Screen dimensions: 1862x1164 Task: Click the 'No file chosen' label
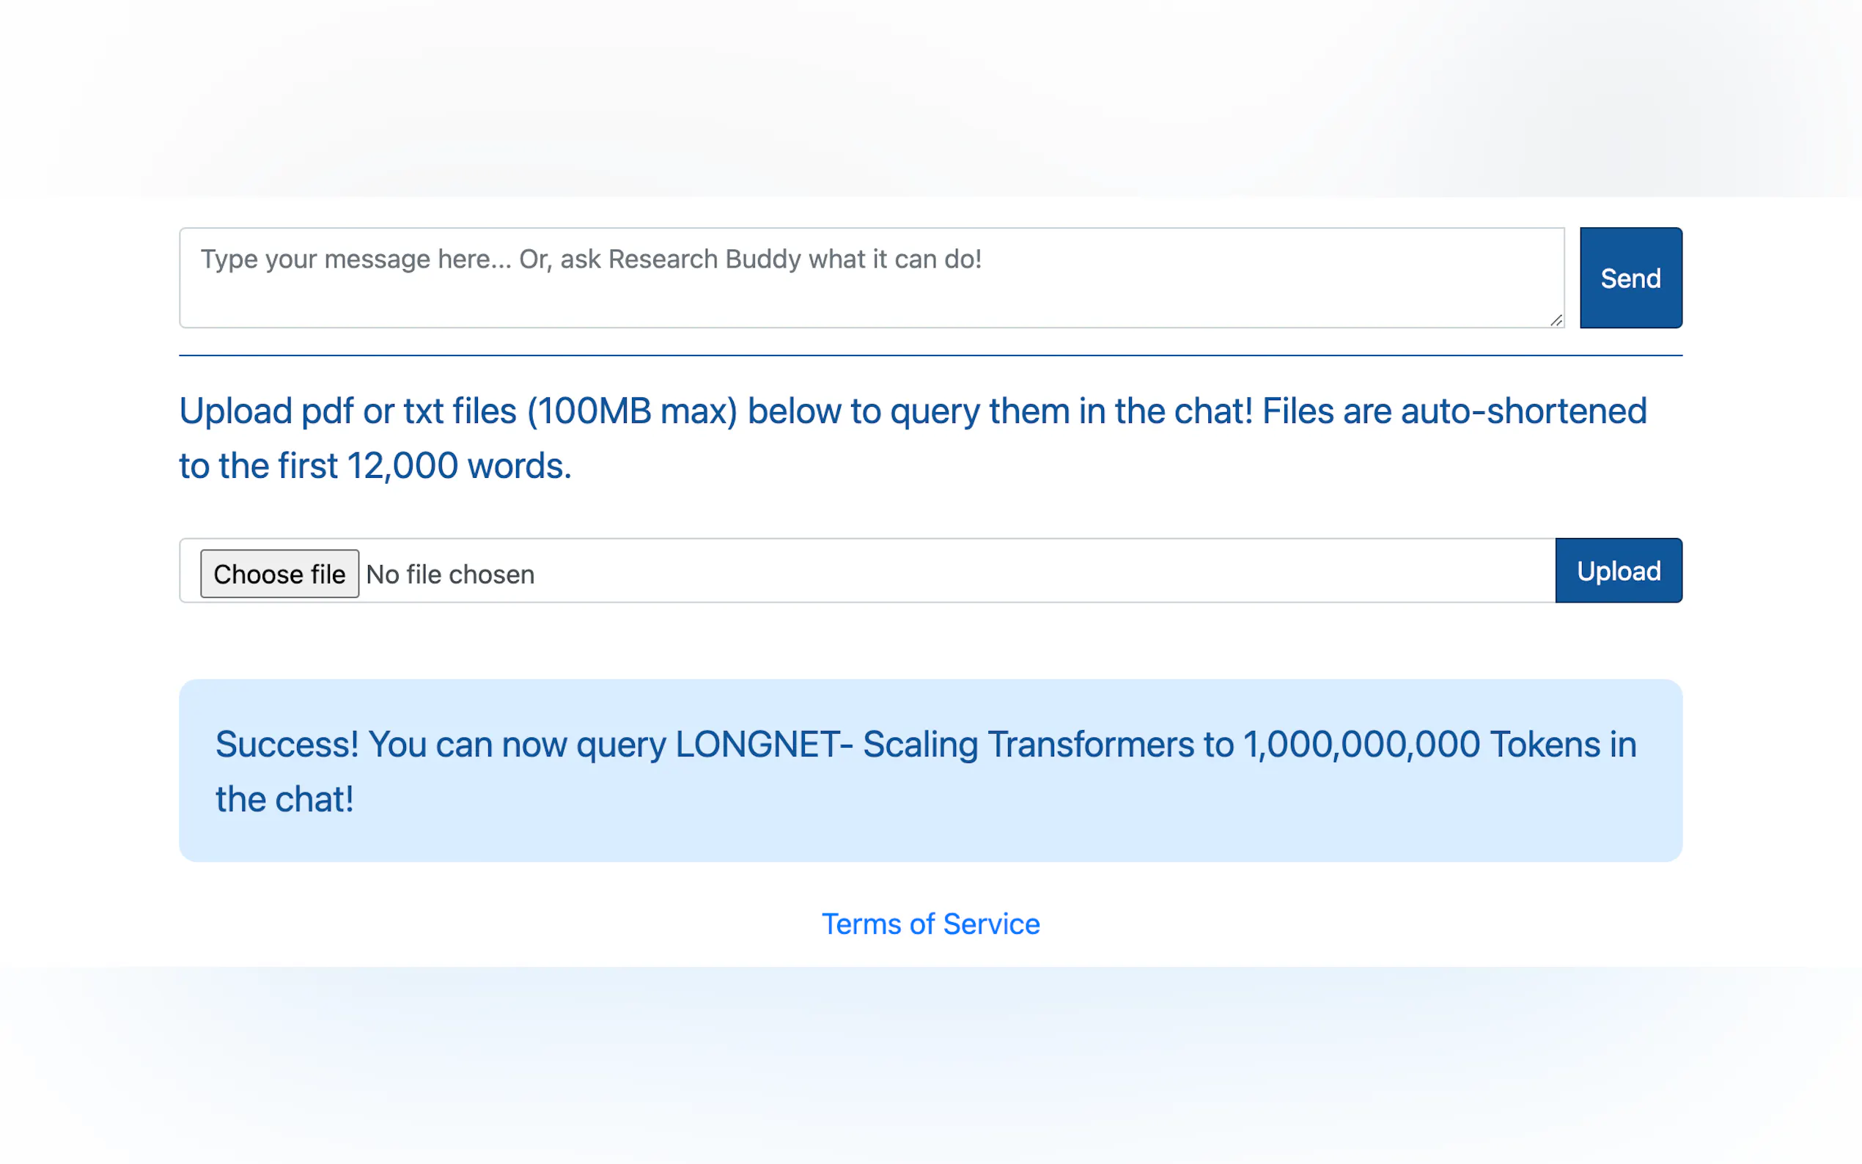coord(450,574)
